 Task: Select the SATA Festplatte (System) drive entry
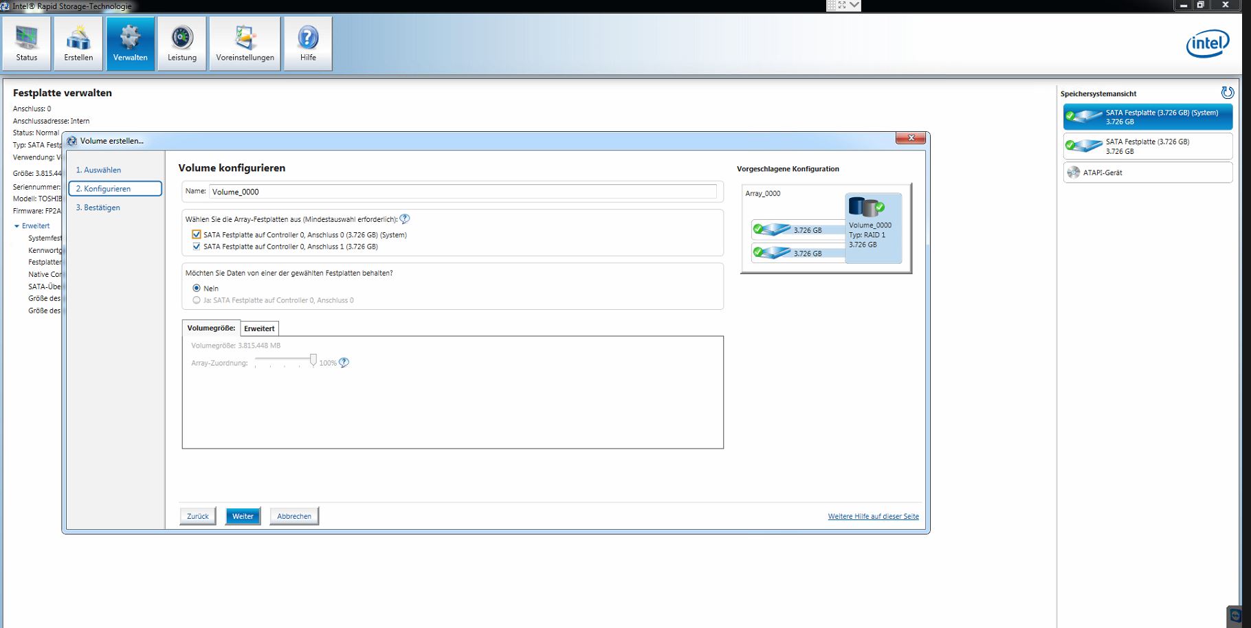coord(1148,117)
